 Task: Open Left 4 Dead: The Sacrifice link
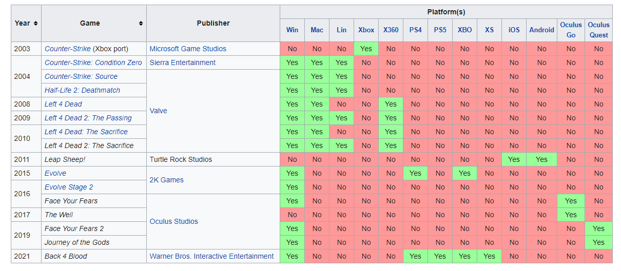pyautogui.click(x=86, y=132)
